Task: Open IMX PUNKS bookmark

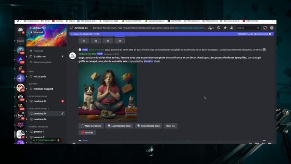Action: coord(175,21)
